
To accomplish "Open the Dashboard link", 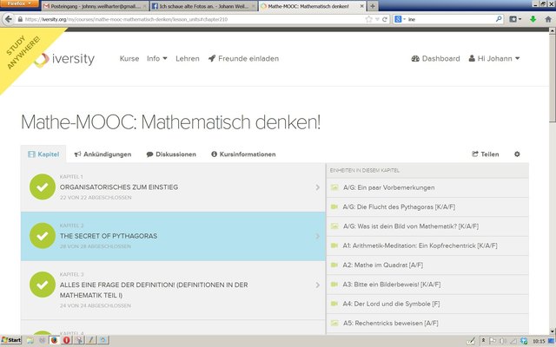I will coord(435,58).
